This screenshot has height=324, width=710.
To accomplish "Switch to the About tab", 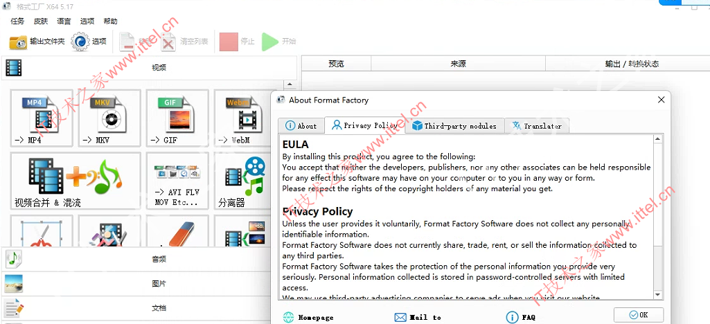I will pyautogui.click(x=301, y=126).
